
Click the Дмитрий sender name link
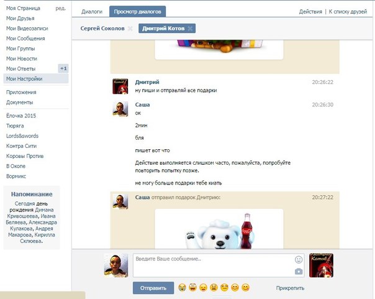coord(147,82)
